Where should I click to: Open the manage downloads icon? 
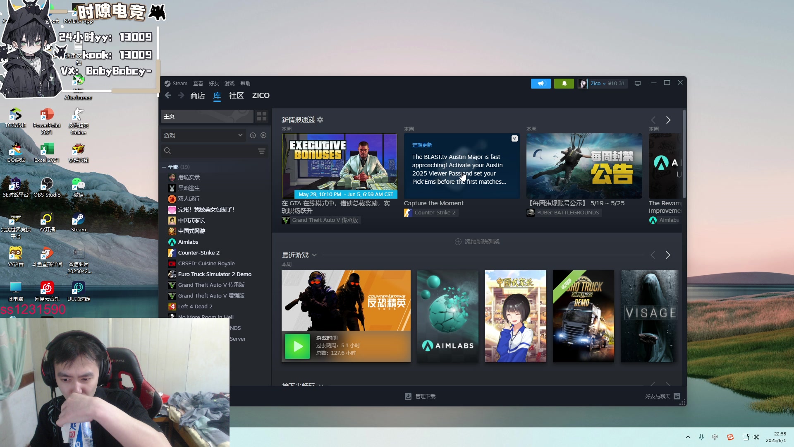tap(408, 397)
